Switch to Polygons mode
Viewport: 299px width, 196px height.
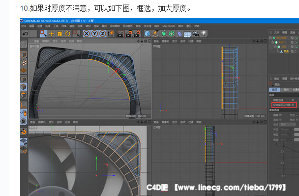23,95
